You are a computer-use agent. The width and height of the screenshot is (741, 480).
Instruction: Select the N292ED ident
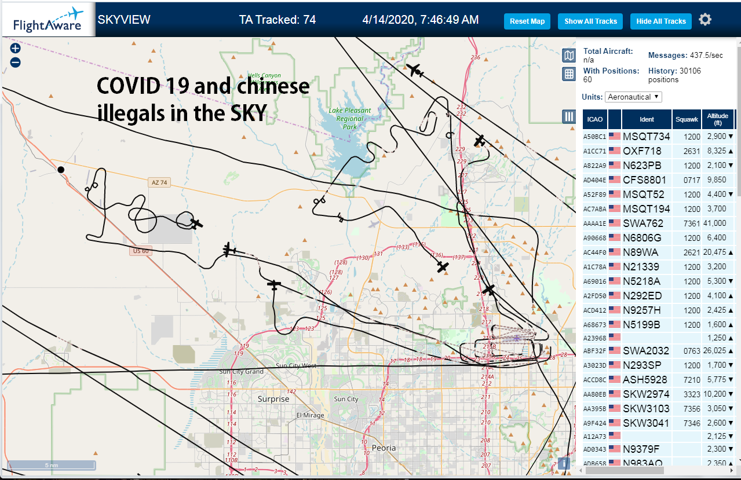pos(642,296)
